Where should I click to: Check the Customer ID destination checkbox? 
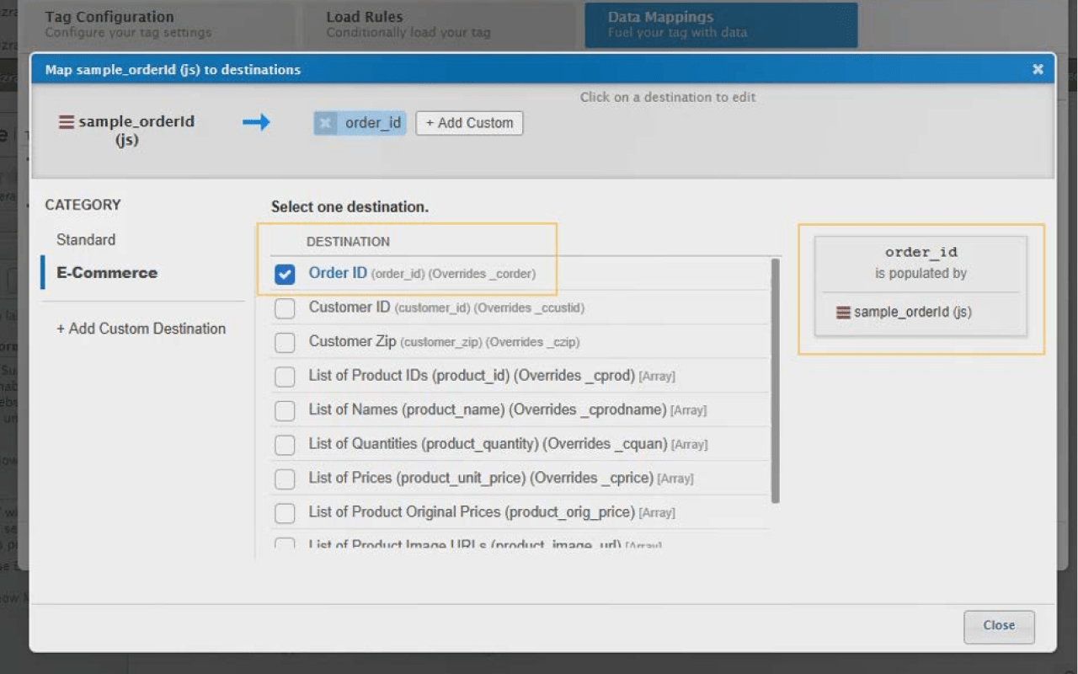point(285,308)
